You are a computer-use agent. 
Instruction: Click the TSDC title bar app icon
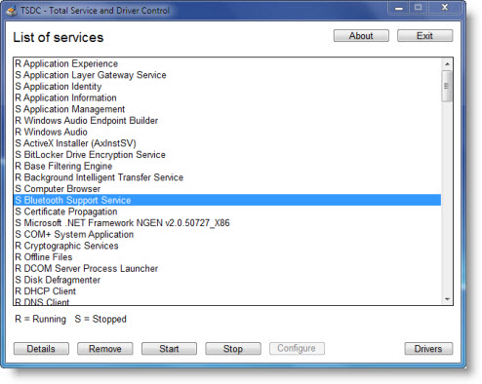click(12, 11)
